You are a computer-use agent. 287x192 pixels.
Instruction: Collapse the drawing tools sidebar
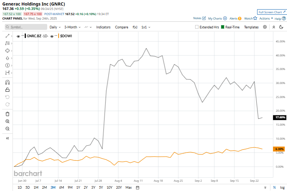7,138
